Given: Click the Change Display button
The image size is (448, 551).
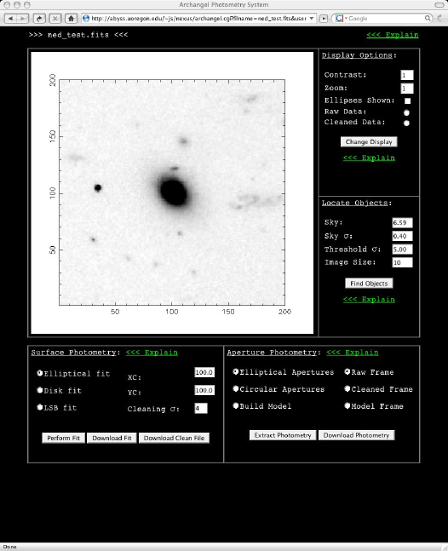Looking at the screenshot, I should click(369, 142).
